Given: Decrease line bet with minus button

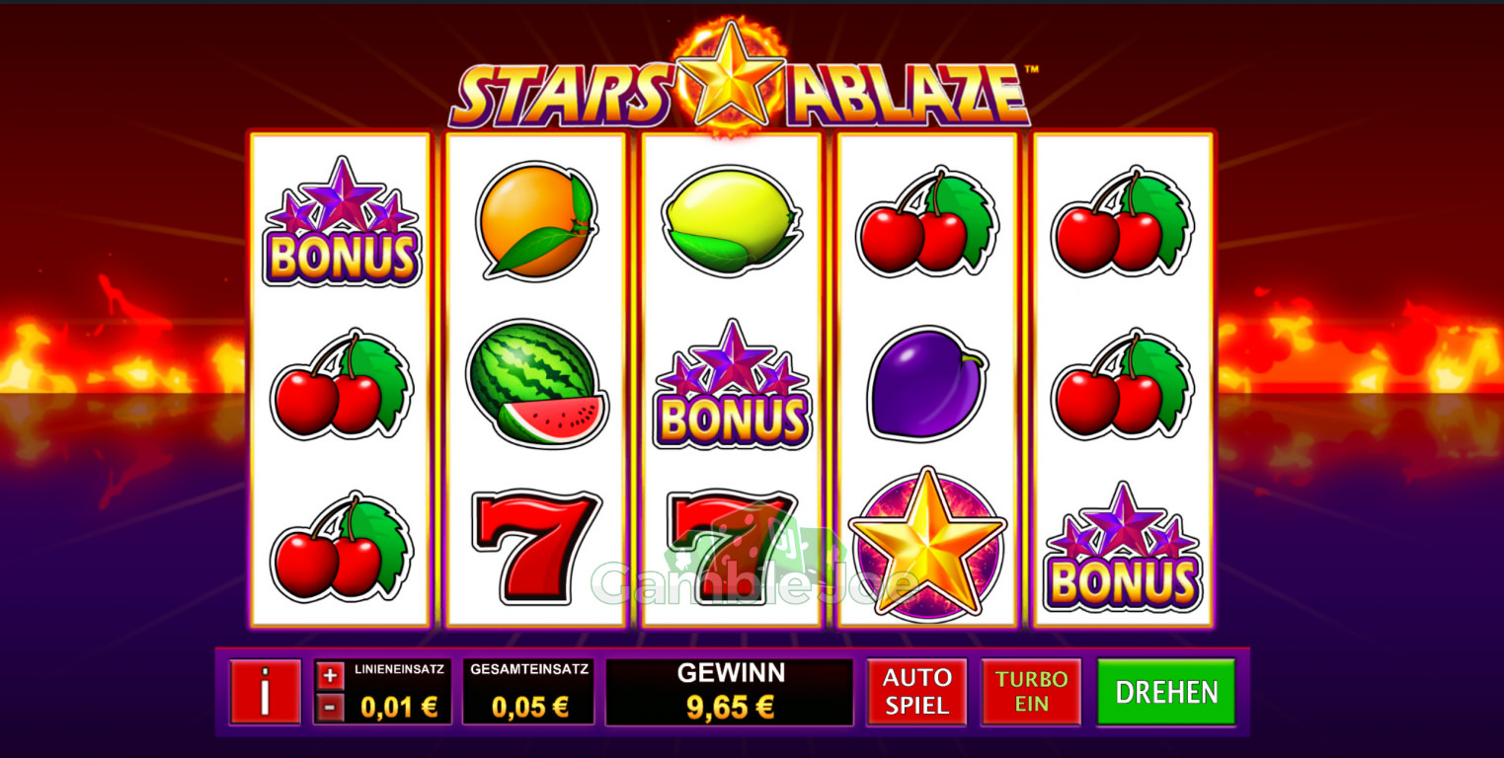Looking at the screenshot, I should pos(331,707).
